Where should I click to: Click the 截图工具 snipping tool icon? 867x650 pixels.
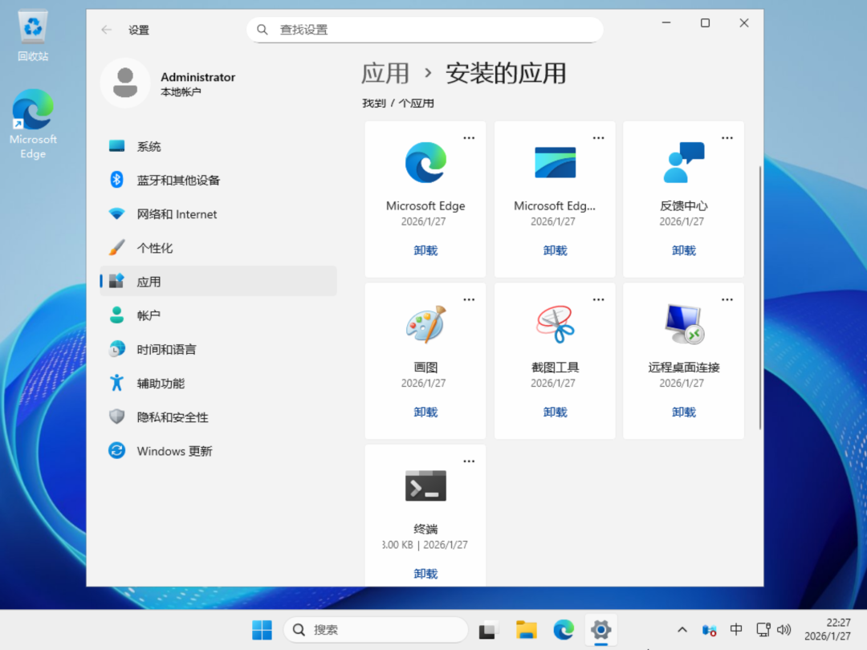(x=555, y=324)
